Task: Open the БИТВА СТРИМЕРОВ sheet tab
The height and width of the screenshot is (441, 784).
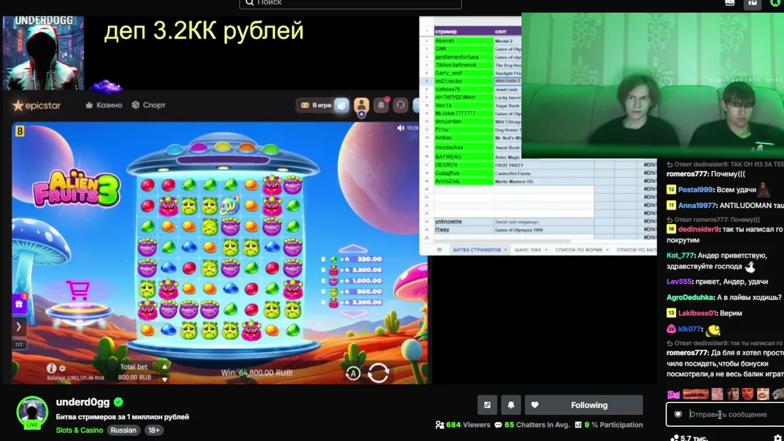Action: 477,250
